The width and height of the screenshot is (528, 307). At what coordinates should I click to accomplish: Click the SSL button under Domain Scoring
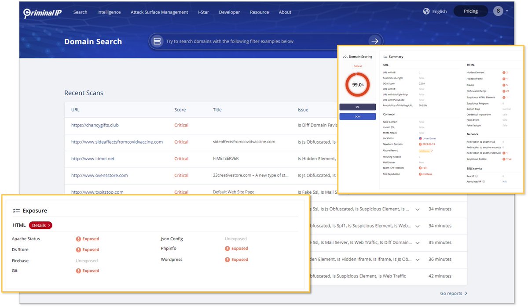357,107
